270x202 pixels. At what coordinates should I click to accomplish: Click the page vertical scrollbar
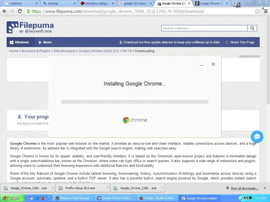coord(268,60)
